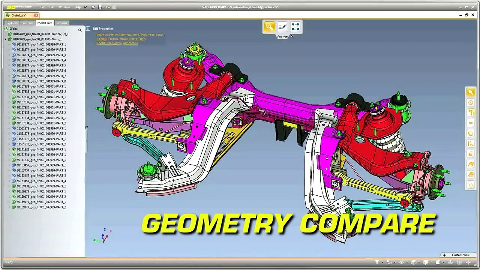This screenshot has width=480, height=270.
Task: Click the undo arrow icon
Action: point(107,7)
